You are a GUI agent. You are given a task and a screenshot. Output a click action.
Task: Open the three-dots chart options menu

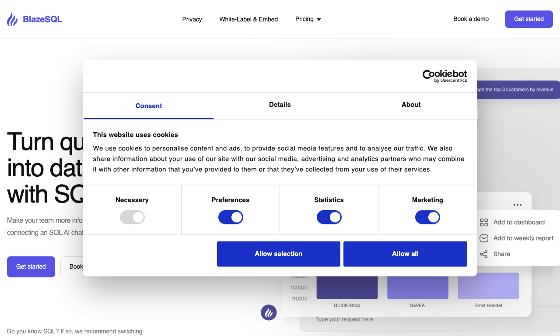[x=518, y=205]
